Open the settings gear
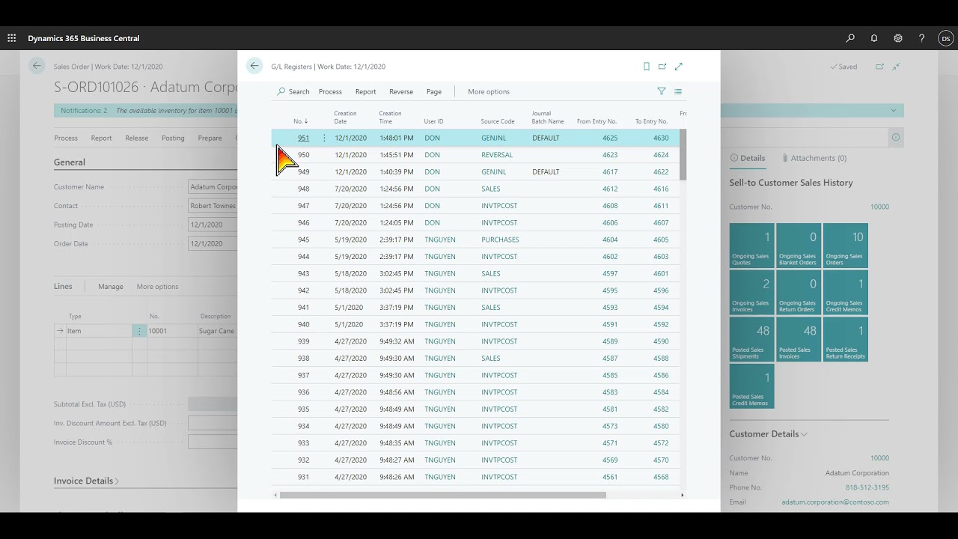Screen dimensions: 958x539 pyautogui.click(x=898, y=38)
